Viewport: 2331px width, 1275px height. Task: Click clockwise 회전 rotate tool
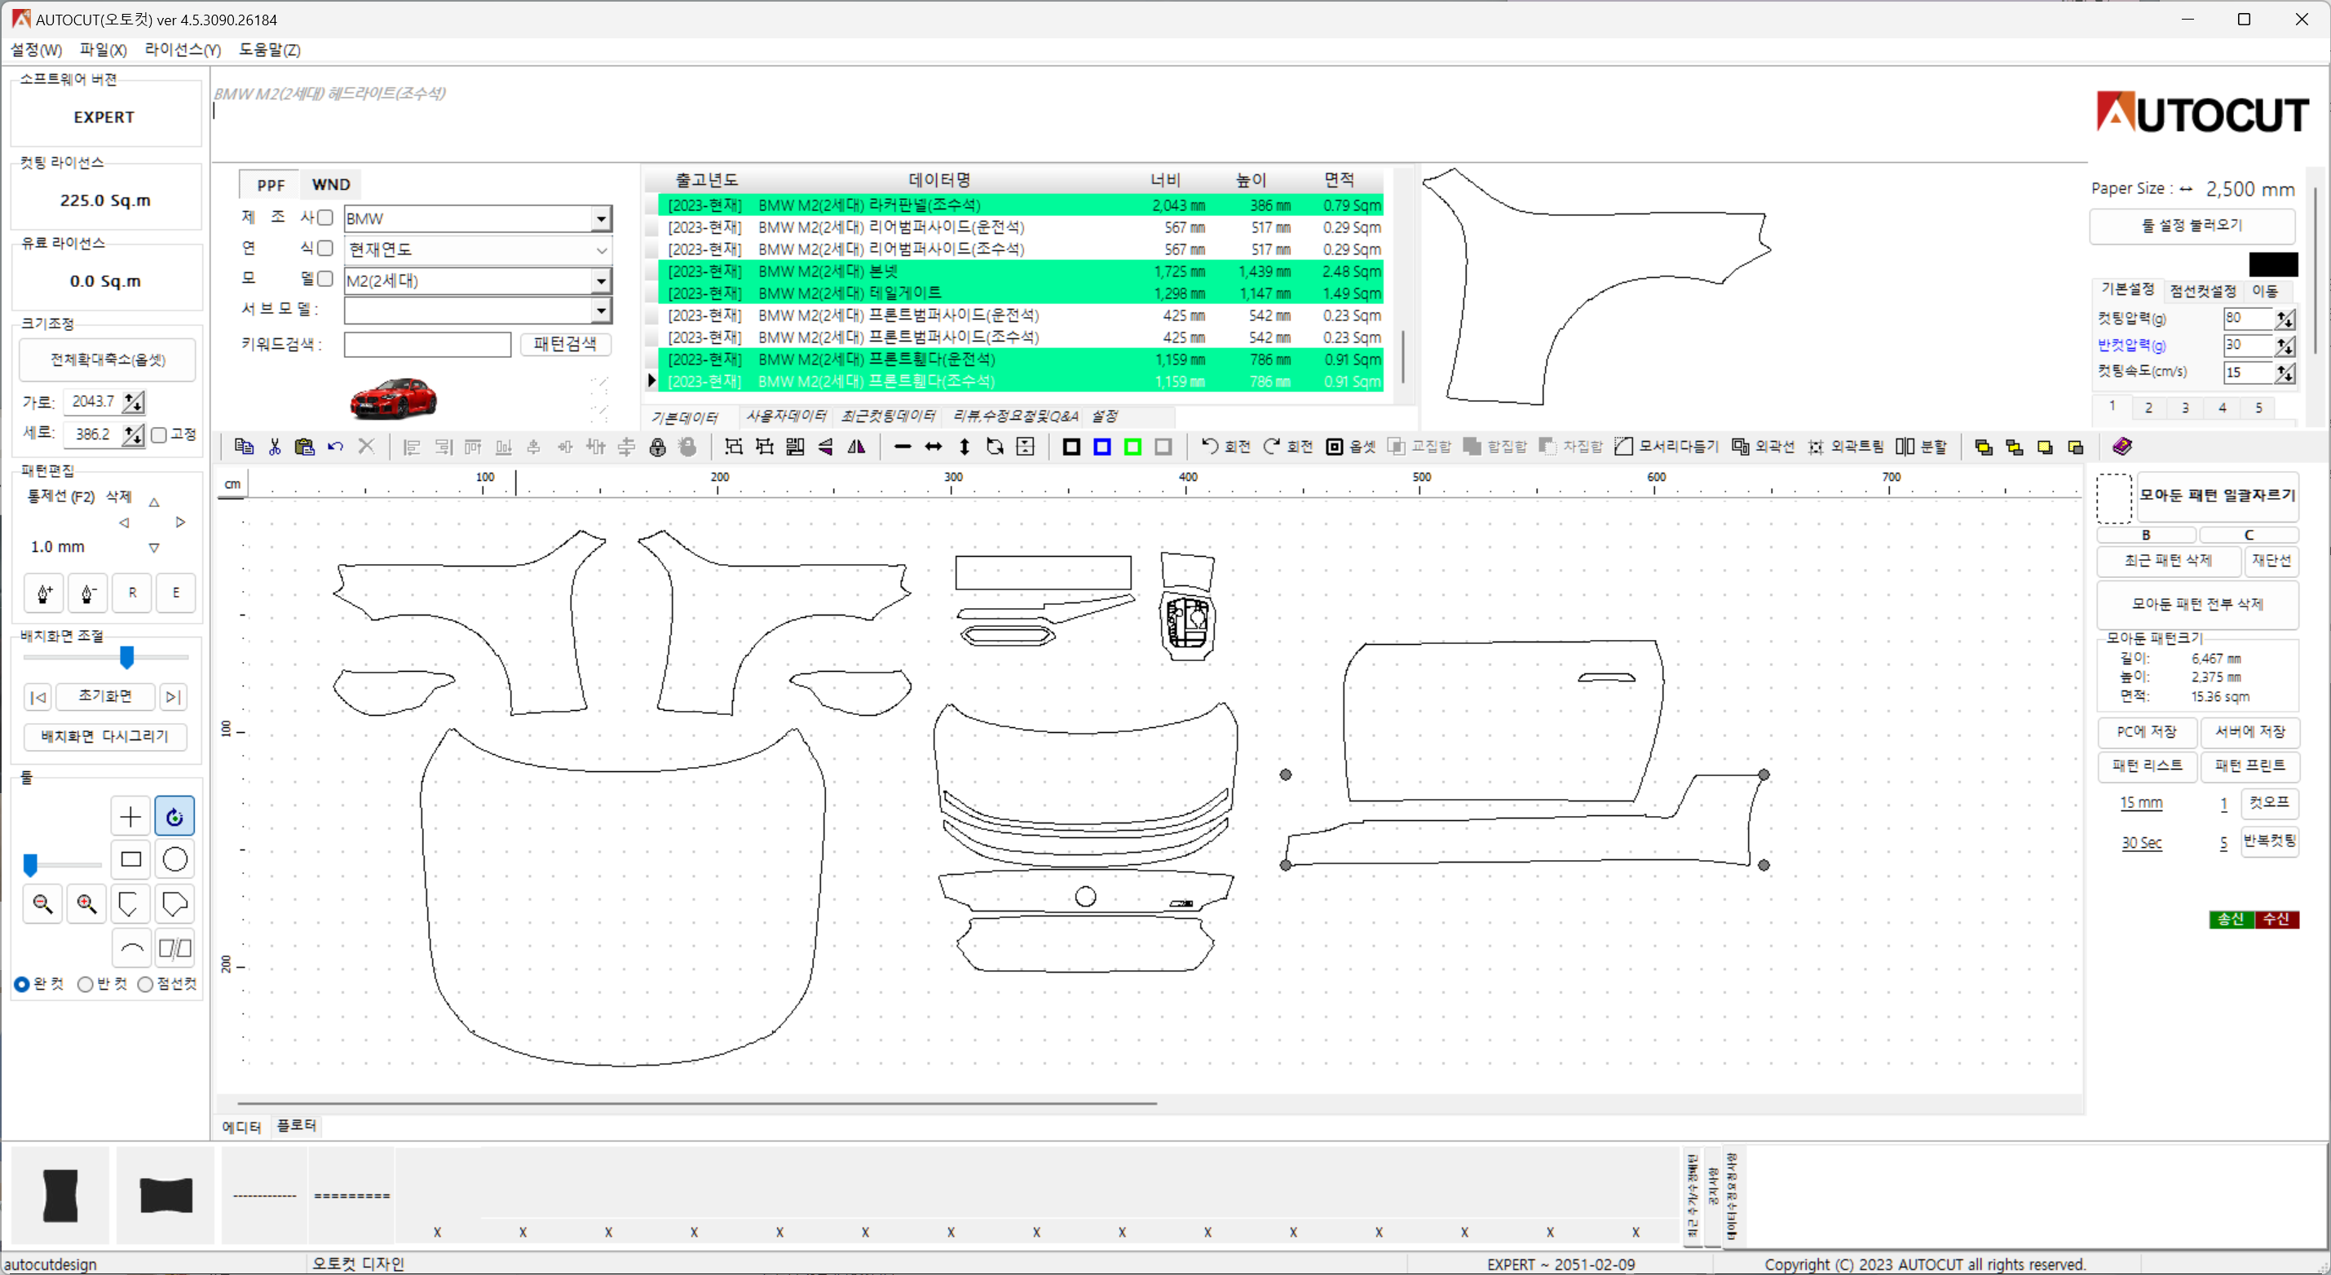[1287, 446]
